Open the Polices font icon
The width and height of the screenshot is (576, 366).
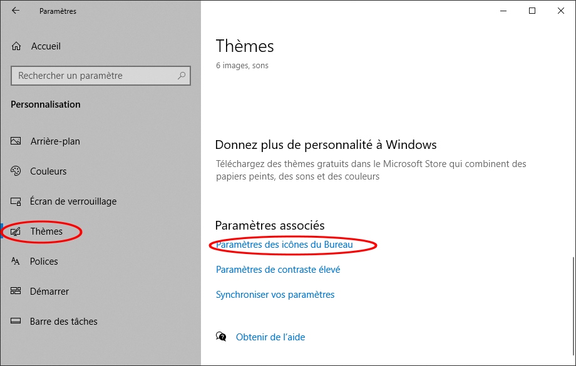16,261
